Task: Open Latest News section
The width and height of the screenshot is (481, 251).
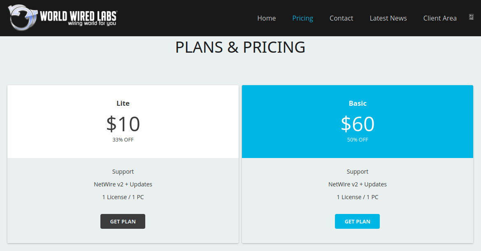Action: coord(388,18)
